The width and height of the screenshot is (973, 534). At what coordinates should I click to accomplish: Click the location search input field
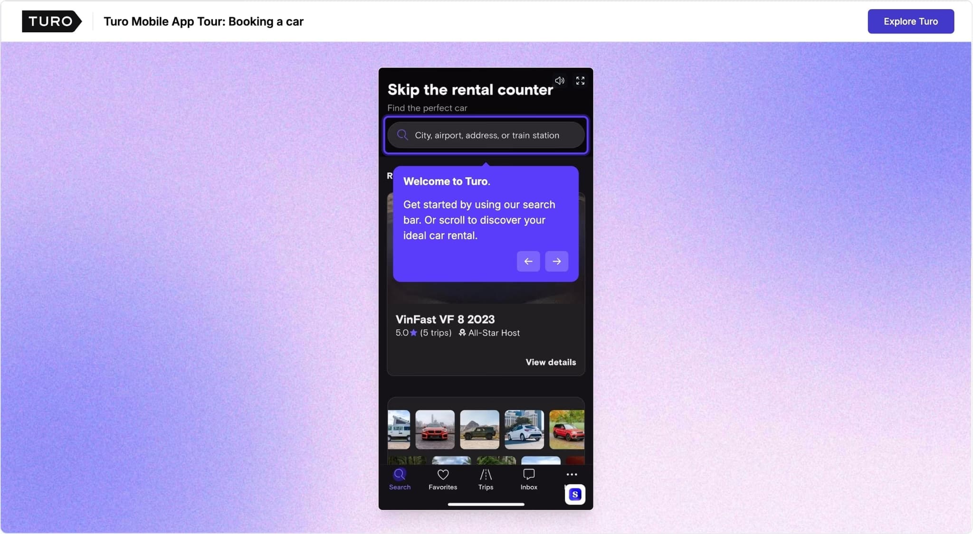(486, 135)
